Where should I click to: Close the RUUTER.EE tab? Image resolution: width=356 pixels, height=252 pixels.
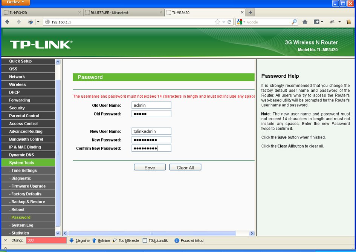click(x=161, y=12)
